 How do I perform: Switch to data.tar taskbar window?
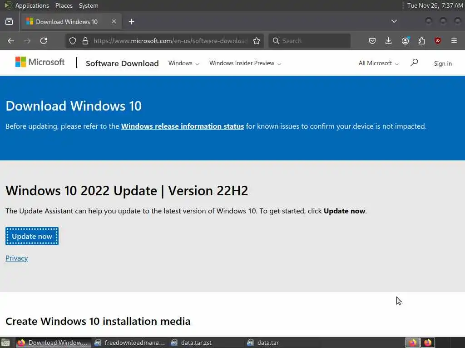[x=283, y=343]
